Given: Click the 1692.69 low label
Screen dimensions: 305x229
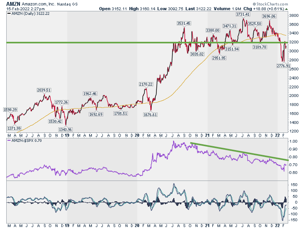Looking at the screenshot, I should pyautogui.click(x=96, y=114).
